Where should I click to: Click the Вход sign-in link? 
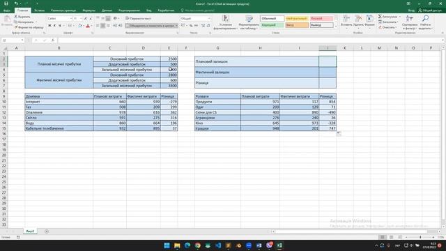click(411, 10)
